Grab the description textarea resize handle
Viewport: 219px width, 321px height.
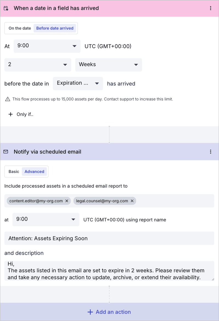[x=213, y=279]
